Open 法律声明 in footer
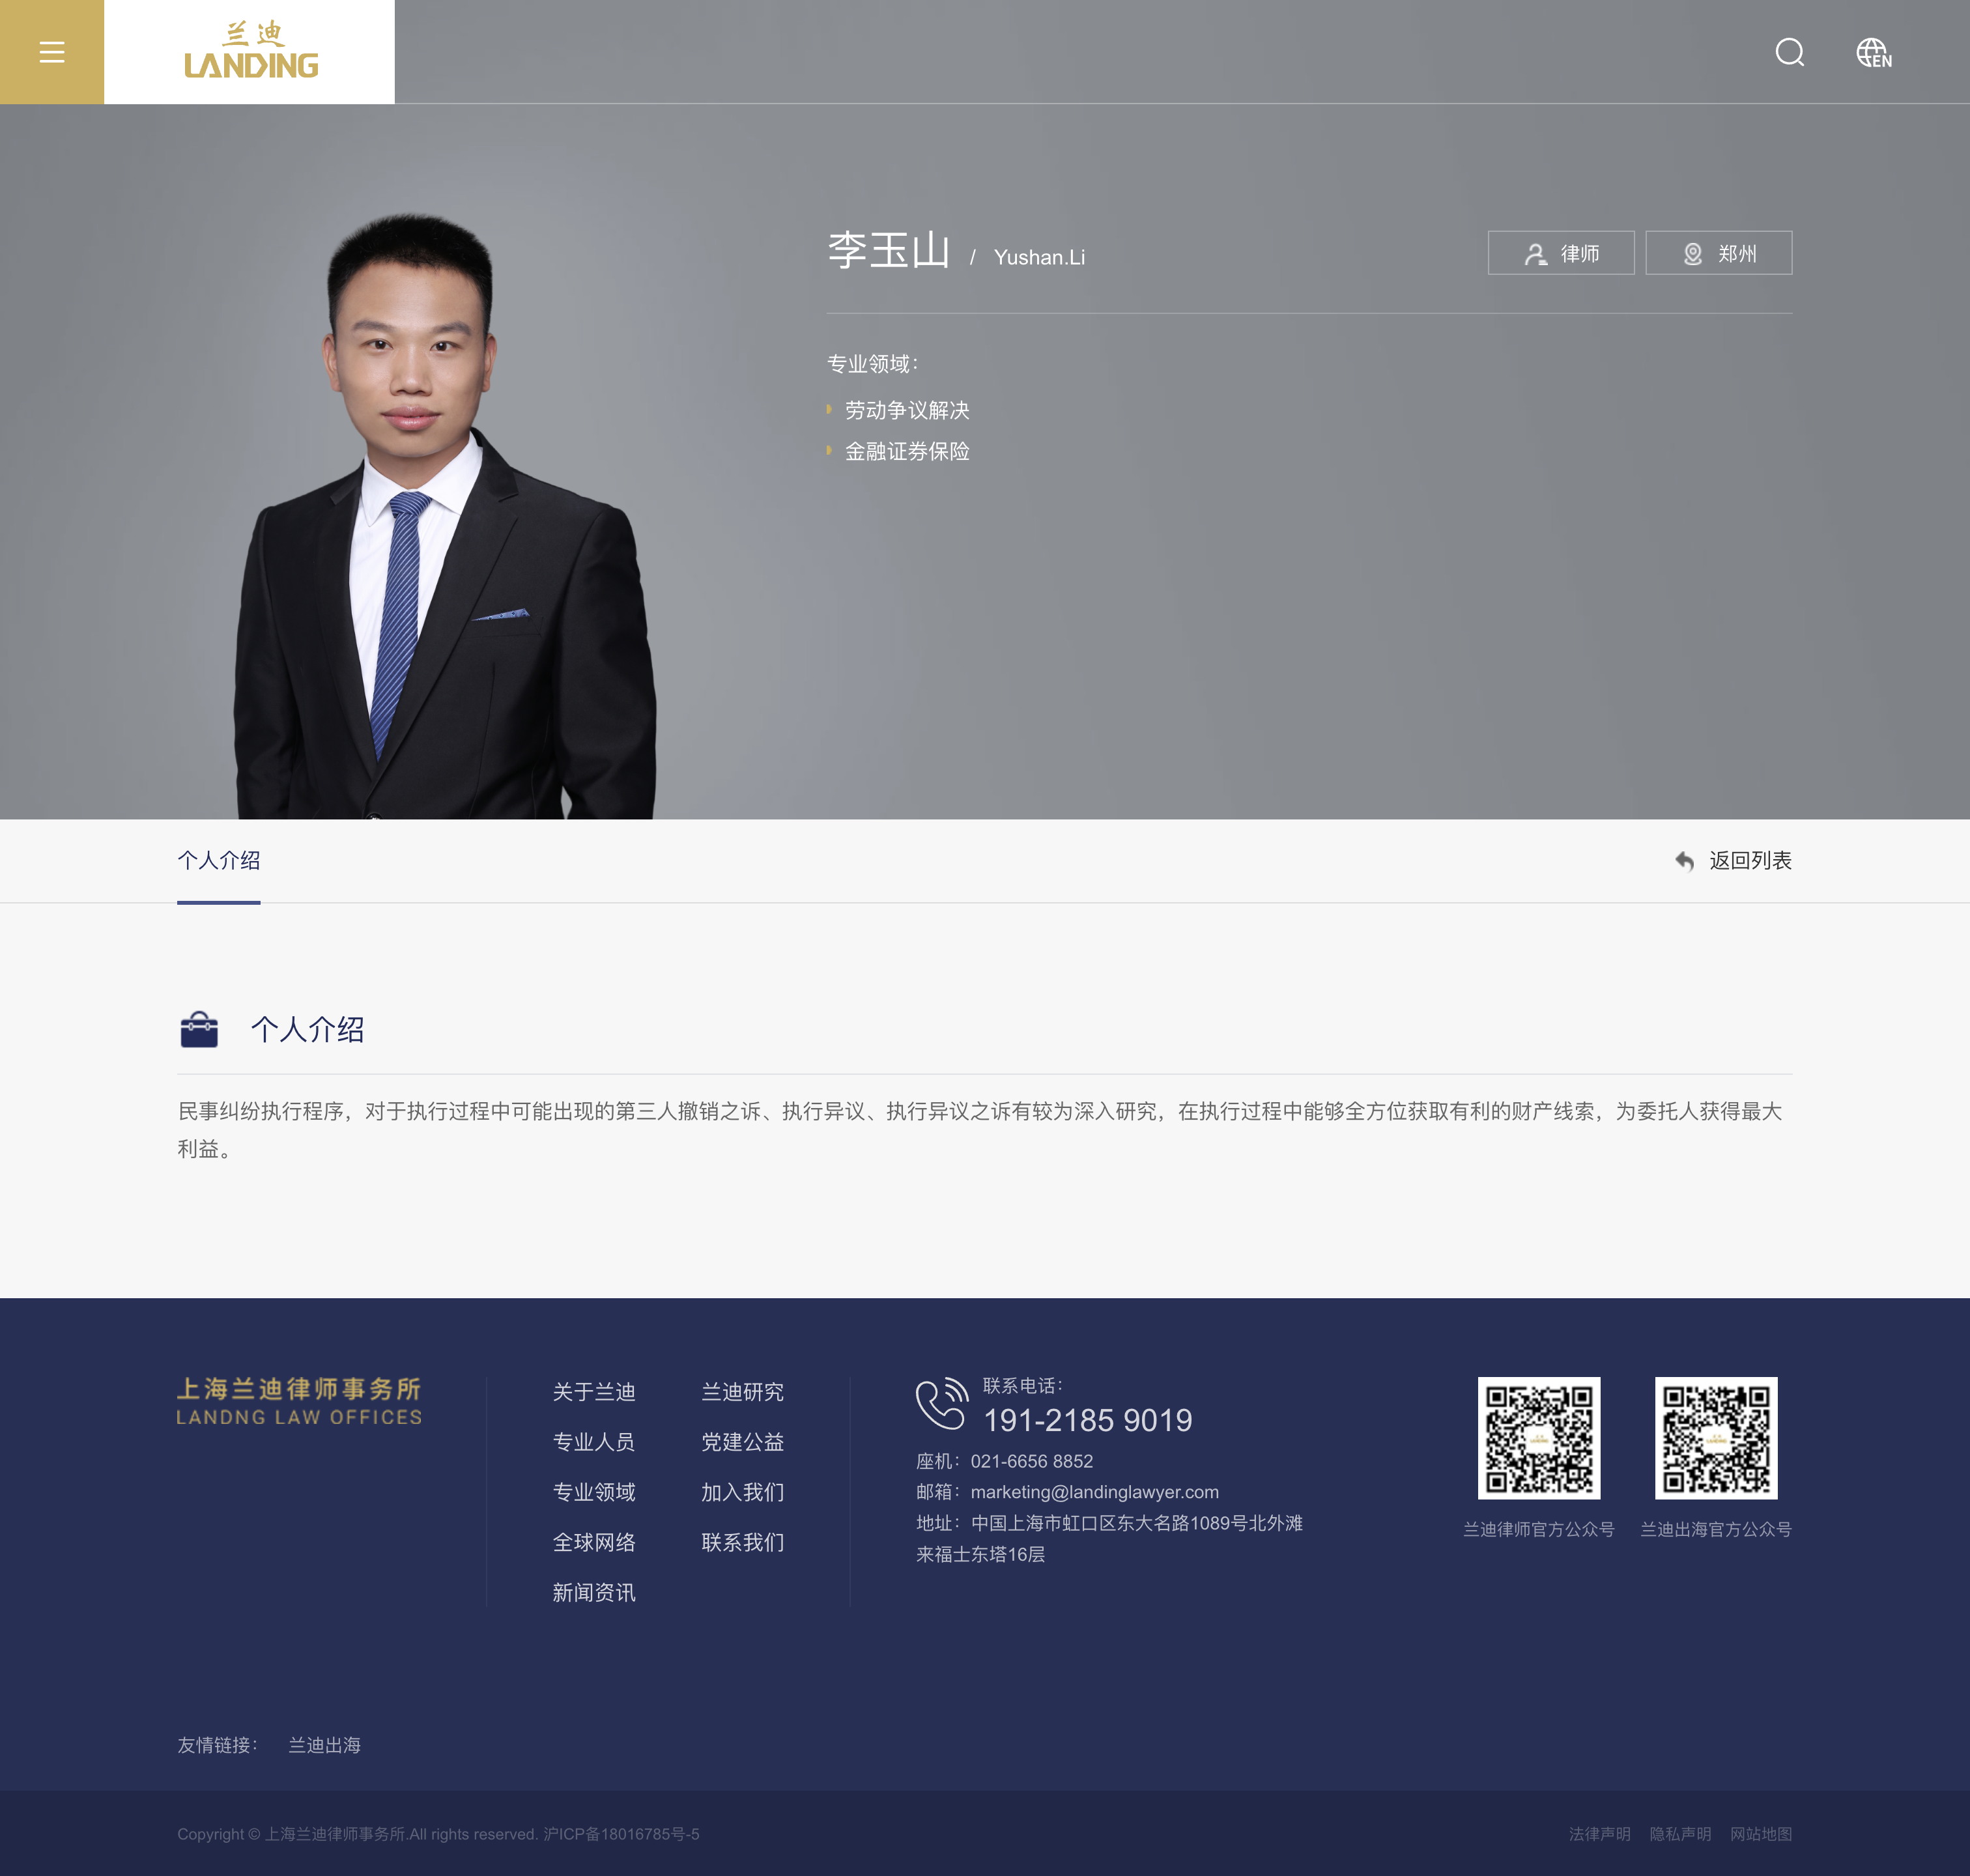The width and height of the screenshot is (1970, 1876). click(1600, 1834)
